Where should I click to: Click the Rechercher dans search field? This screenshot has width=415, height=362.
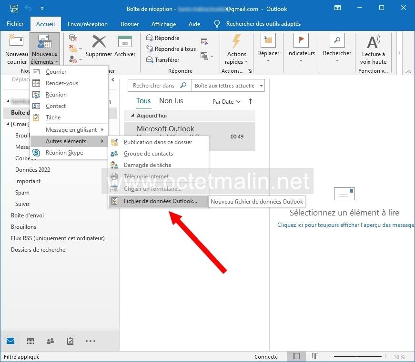(159, 86)
